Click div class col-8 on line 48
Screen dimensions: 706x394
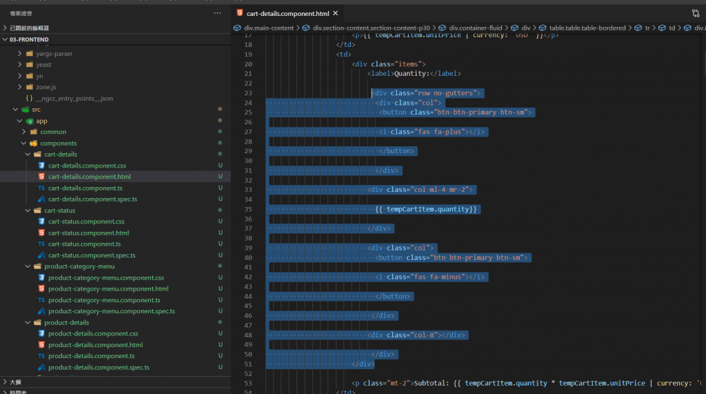click(x=416, y=335)
